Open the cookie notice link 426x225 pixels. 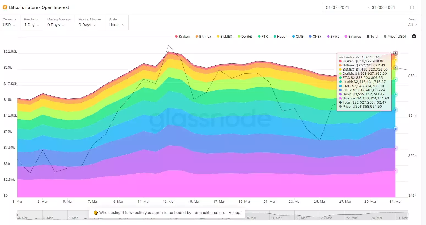click(212, 213)
